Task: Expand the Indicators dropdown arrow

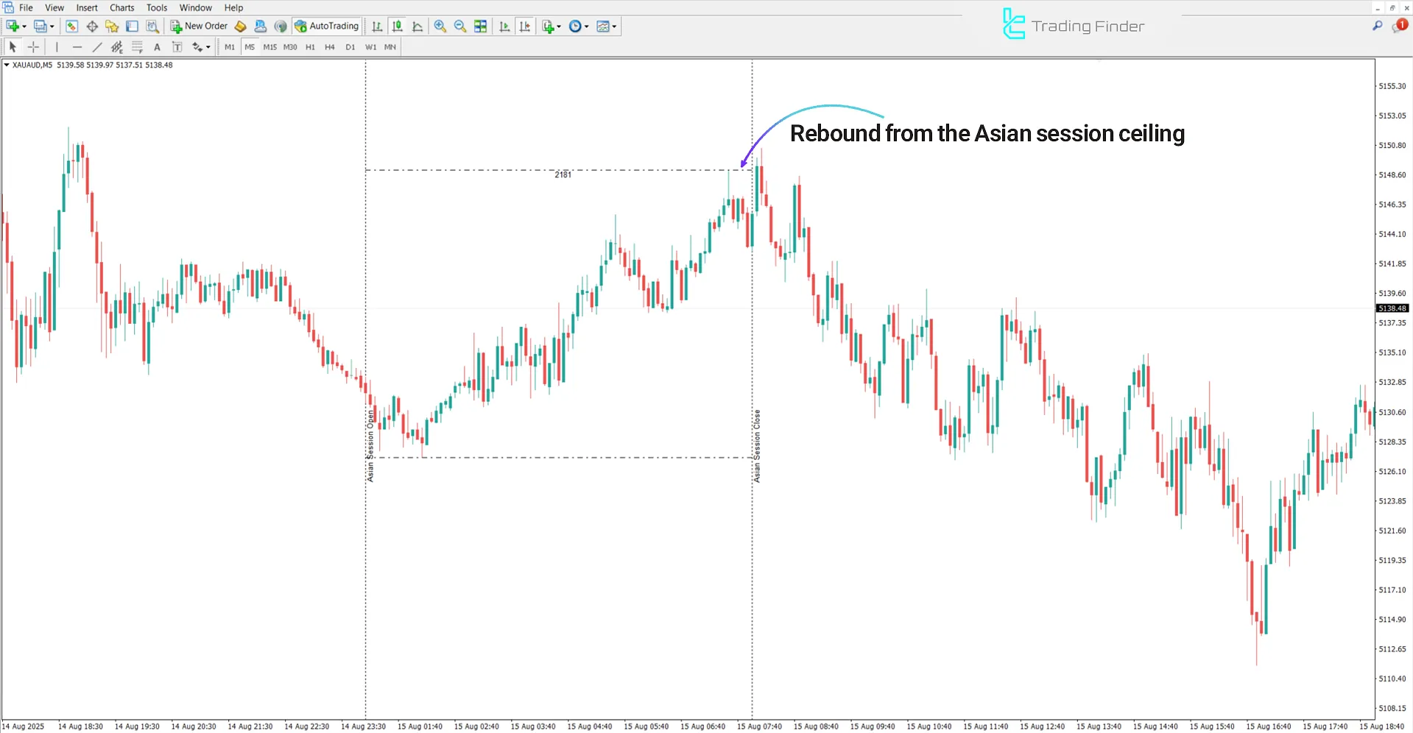Action: pyautogui.click(x=559, y=26)
